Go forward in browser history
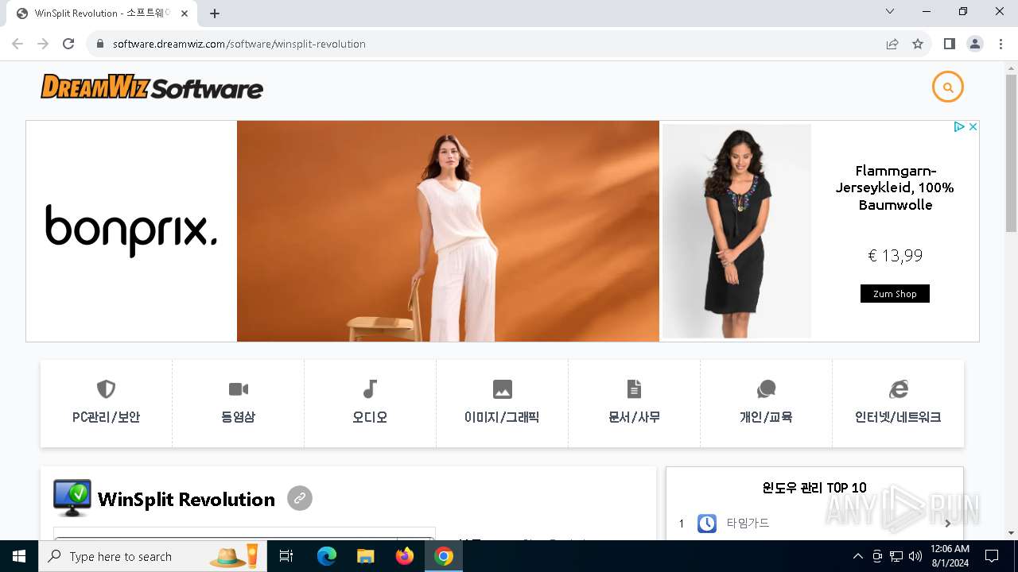The image size is (1018, 572). [x=43, y=44]
